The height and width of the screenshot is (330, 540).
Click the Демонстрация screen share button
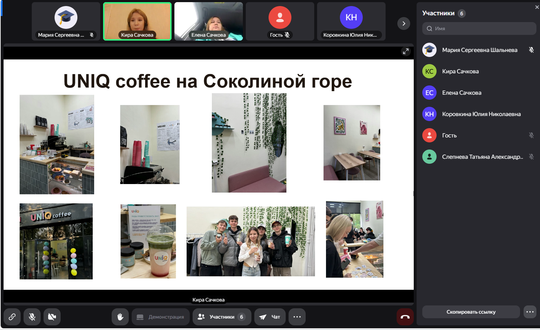pos(161,317)
